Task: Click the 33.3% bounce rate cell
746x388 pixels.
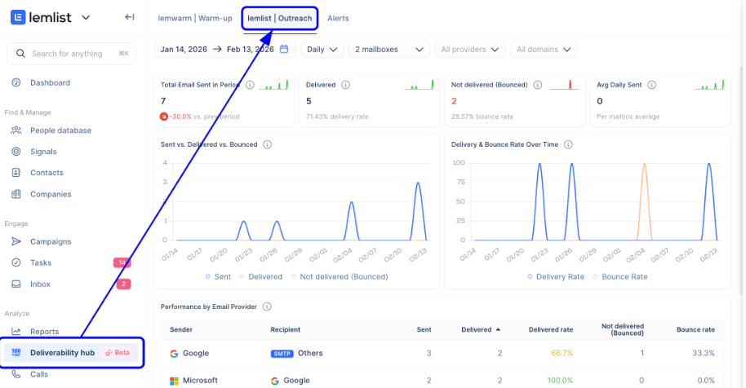Action: [704, 353]
